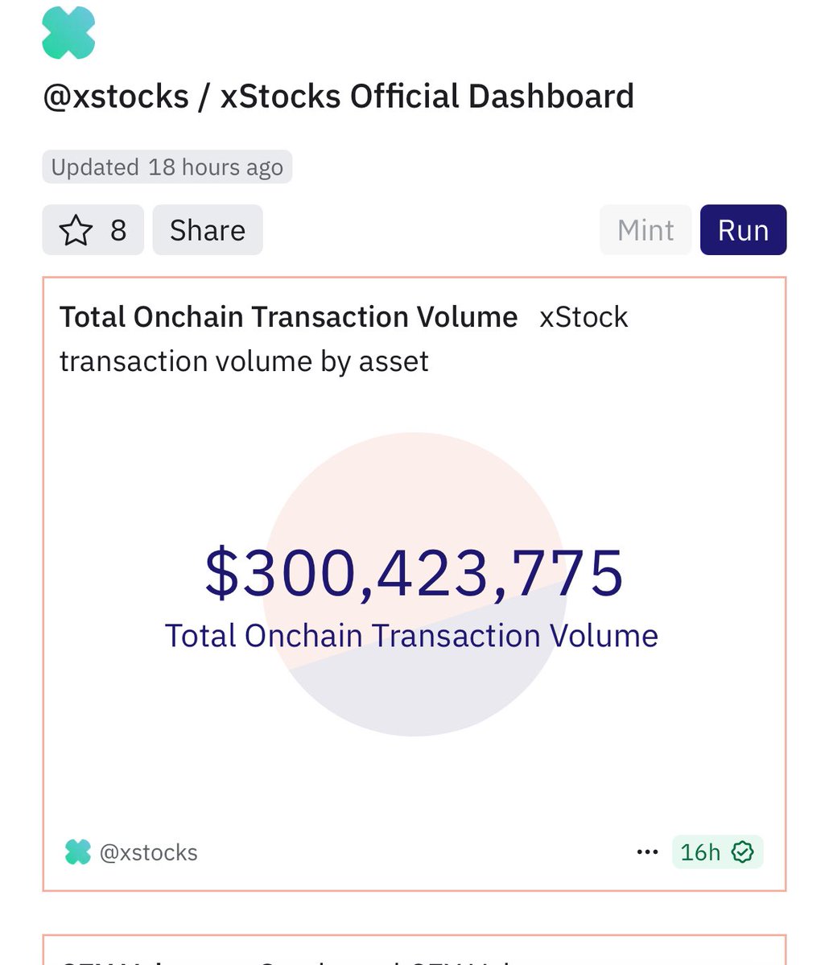Image resolution: width=829 pixels, height=965 pixels.
Task: Click the Total Onchain Transaction Volume counter label
Action: point(411,636)
